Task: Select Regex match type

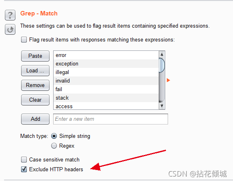Action: point(54,146)
